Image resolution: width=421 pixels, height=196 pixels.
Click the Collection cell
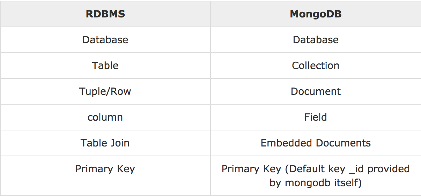click(x=316, y=66)
